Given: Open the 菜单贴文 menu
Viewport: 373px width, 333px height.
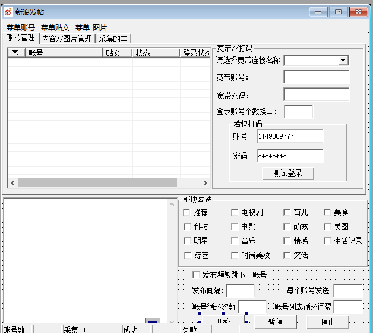Looking at the screenshot, I should pyautogui.click(x=55, y=27).
